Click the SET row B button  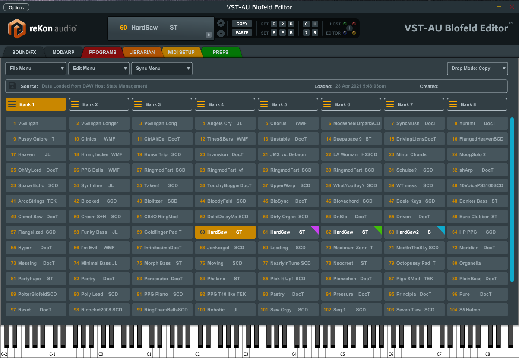pyautogui.click(x=291, y=33)
